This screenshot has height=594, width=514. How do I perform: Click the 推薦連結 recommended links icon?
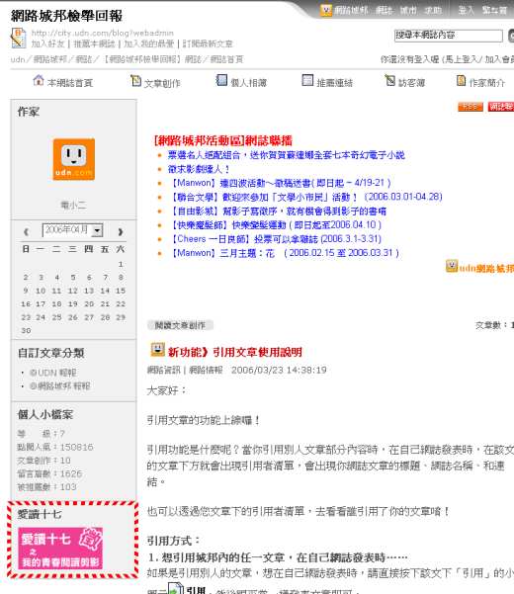coord(307,80)
